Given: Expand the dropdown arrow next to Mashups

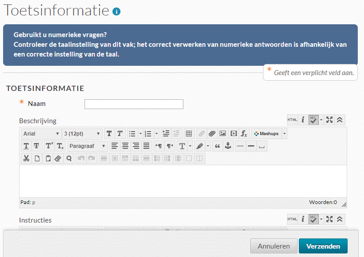Looking at the screenshot, I should pyautogui.click(x=284, y=134).
